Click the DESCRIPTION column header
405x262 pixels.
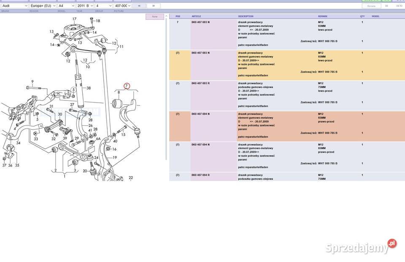246,16
